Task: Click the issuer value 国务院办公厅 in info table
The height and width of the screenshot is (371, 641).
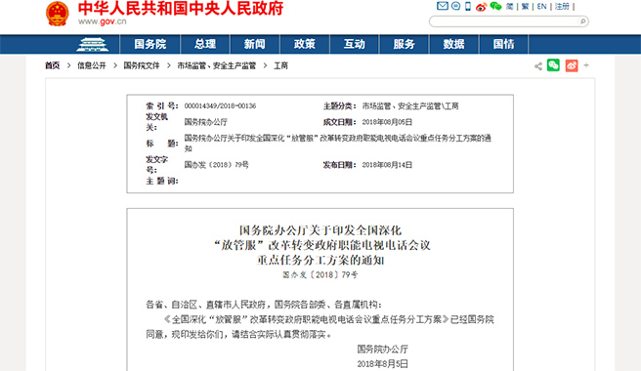Action: (x=205, y=122)
